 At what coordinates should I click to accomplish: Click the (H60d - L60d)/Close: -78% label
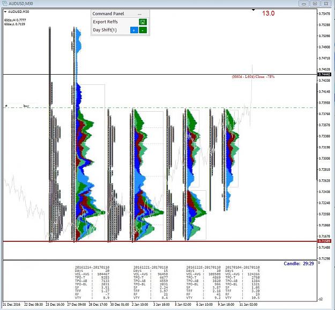253,77
